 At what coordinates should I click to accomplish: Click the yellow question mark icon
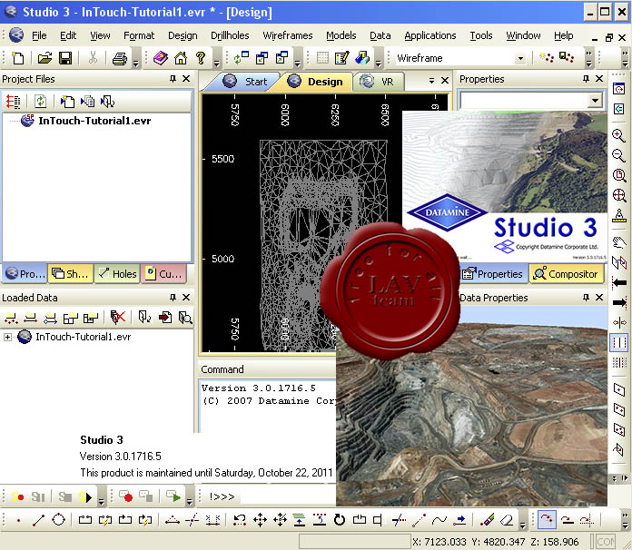point(201,58)
